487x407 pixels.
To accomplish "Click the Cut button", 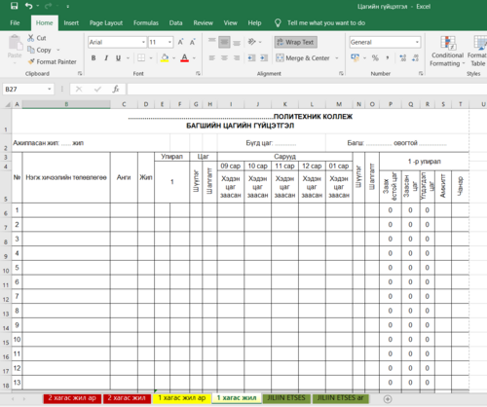I will 37,38.
